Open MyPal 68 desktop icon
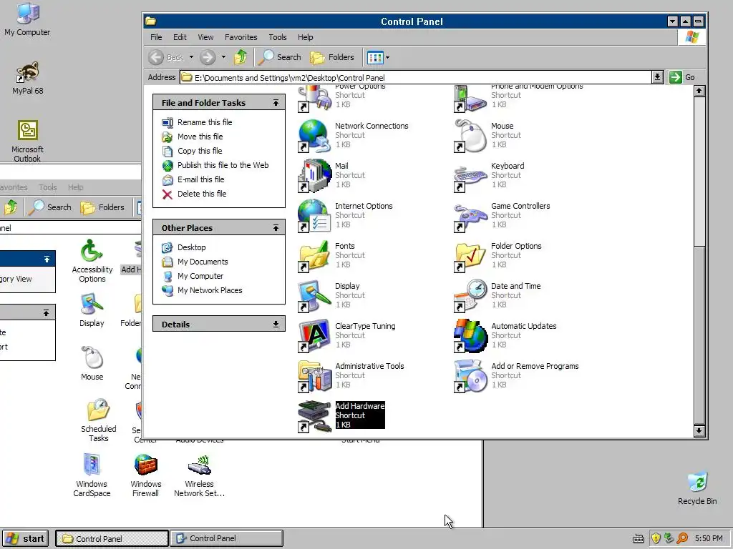Image resolution: width=733 pixels, height=549 pixels. 28,78
